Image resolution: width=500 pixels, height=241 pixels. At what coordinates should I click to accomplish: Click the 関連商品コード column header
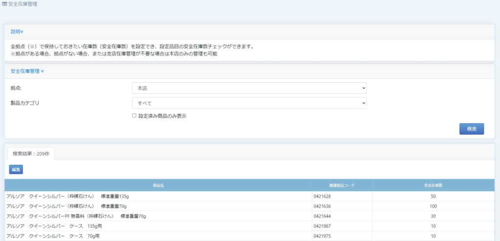click(342, 186)
